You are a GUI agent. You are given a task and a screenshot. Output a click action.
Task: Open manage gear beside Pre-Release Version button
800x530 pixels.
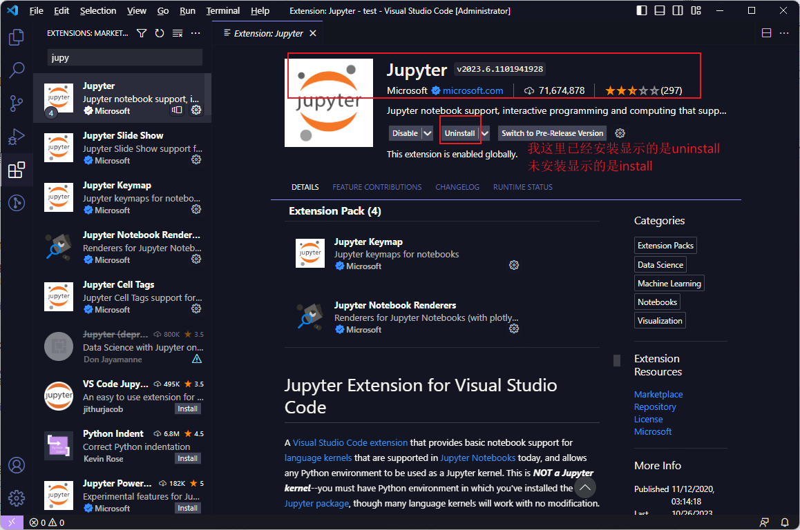[620, 133]
